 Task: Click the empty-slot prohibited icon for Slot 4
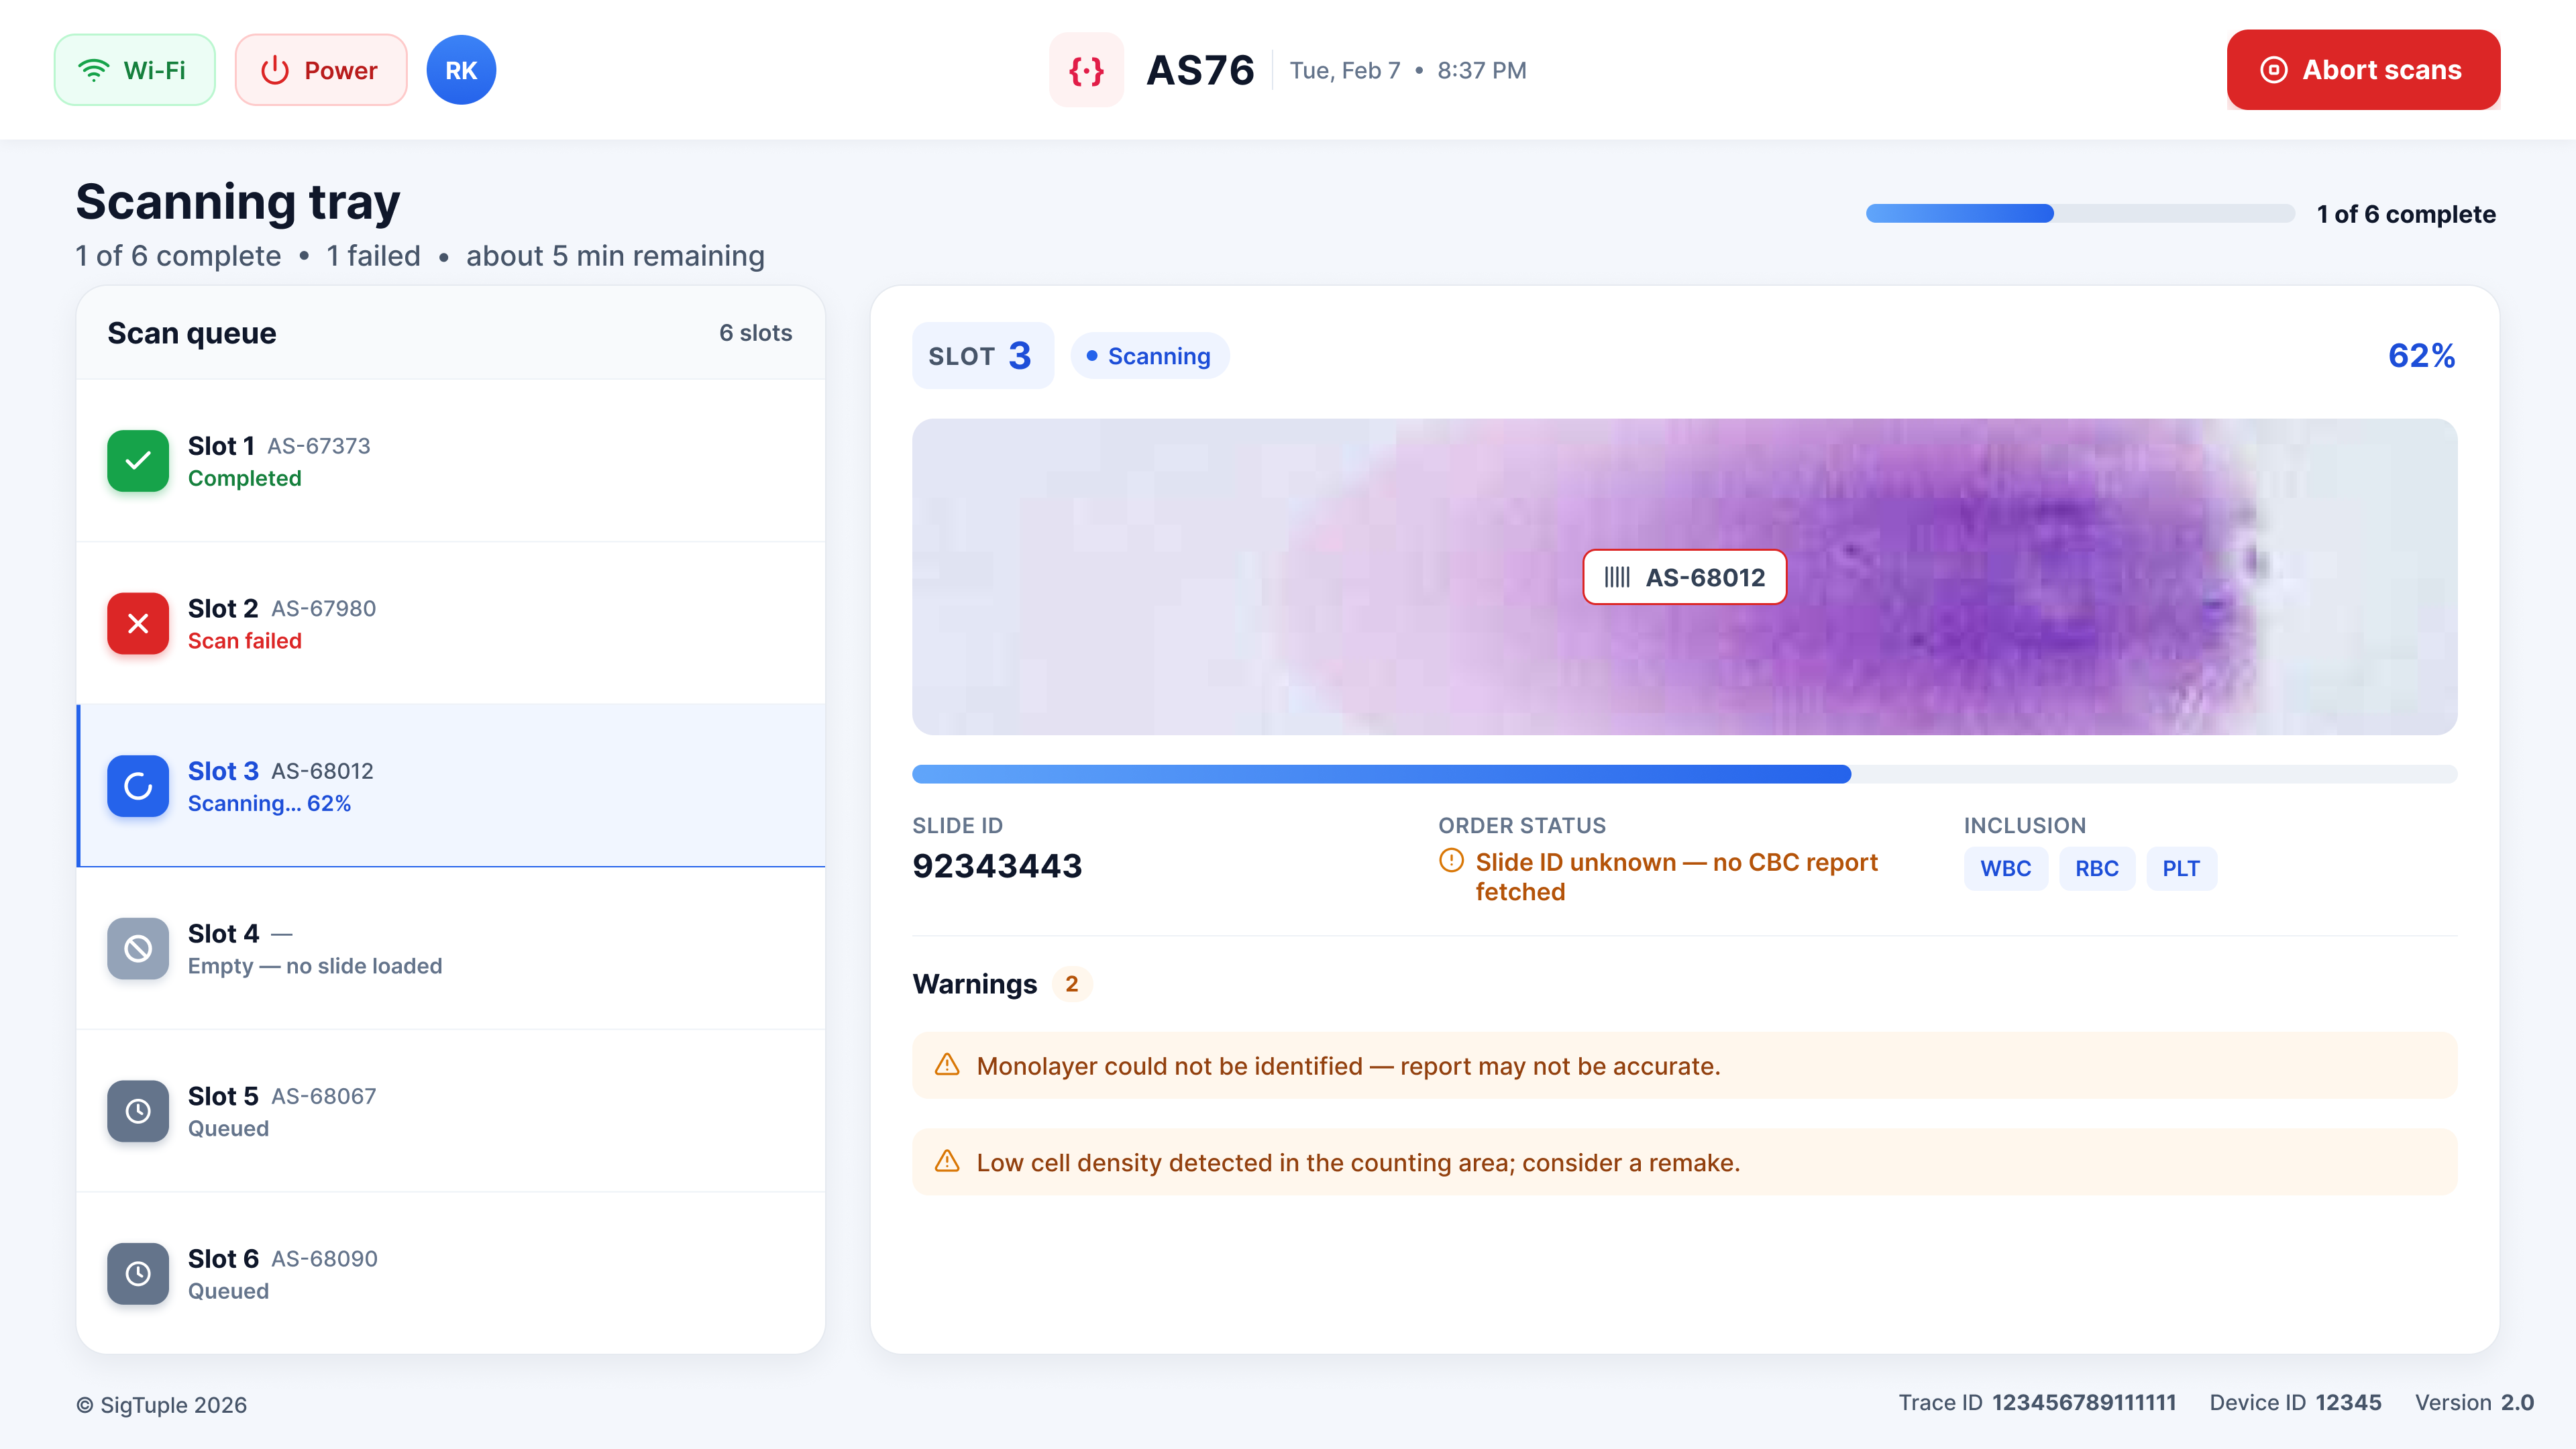tap(138, 949)
